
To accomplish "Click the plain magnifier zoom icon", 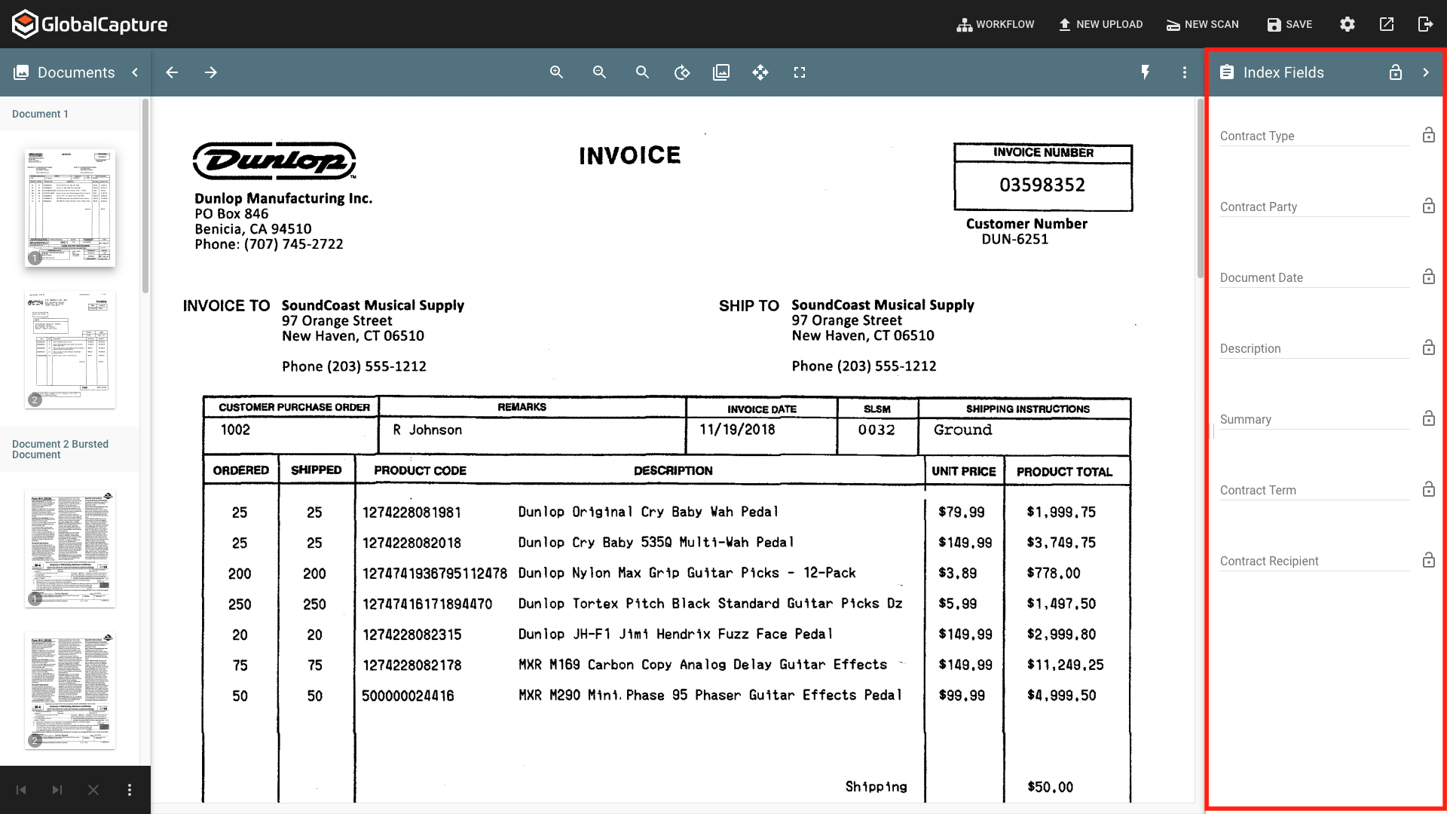I will coord(642,72).
